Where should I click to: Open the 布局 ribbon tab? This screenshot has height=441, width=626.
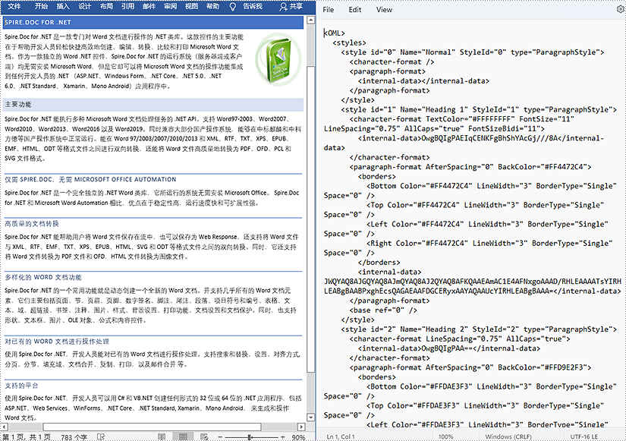[x=106, y=6]
